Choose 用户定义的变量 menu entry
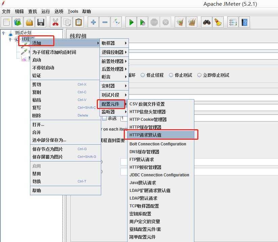Viewport: 278px width, 242px height. pos(161,221)
